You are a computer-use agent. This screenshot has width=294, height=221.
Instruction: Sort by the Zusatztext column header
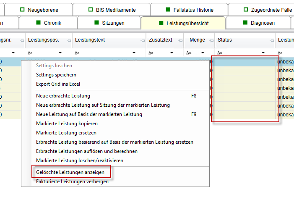[x=161, y=40]
